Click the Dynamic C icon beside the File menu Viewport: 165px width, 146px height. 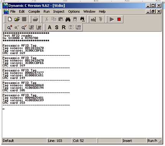6,11
